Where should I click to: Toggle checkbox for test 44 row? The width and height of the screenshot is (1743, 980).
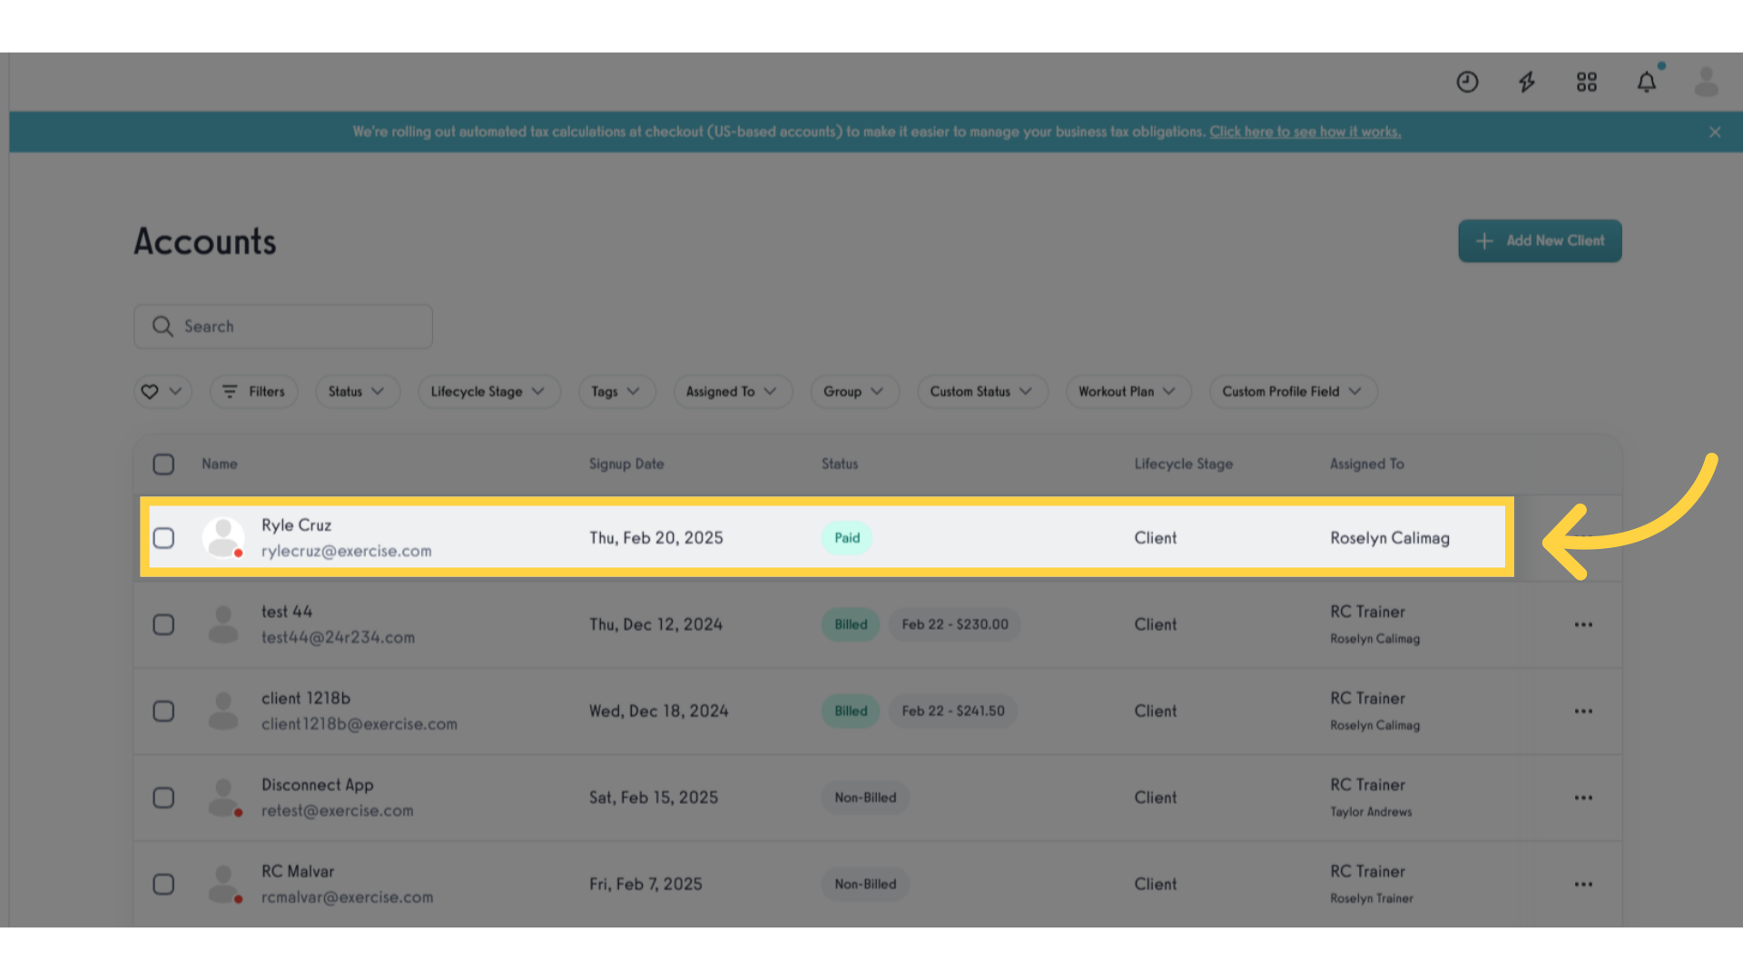(x=164, y=623)
